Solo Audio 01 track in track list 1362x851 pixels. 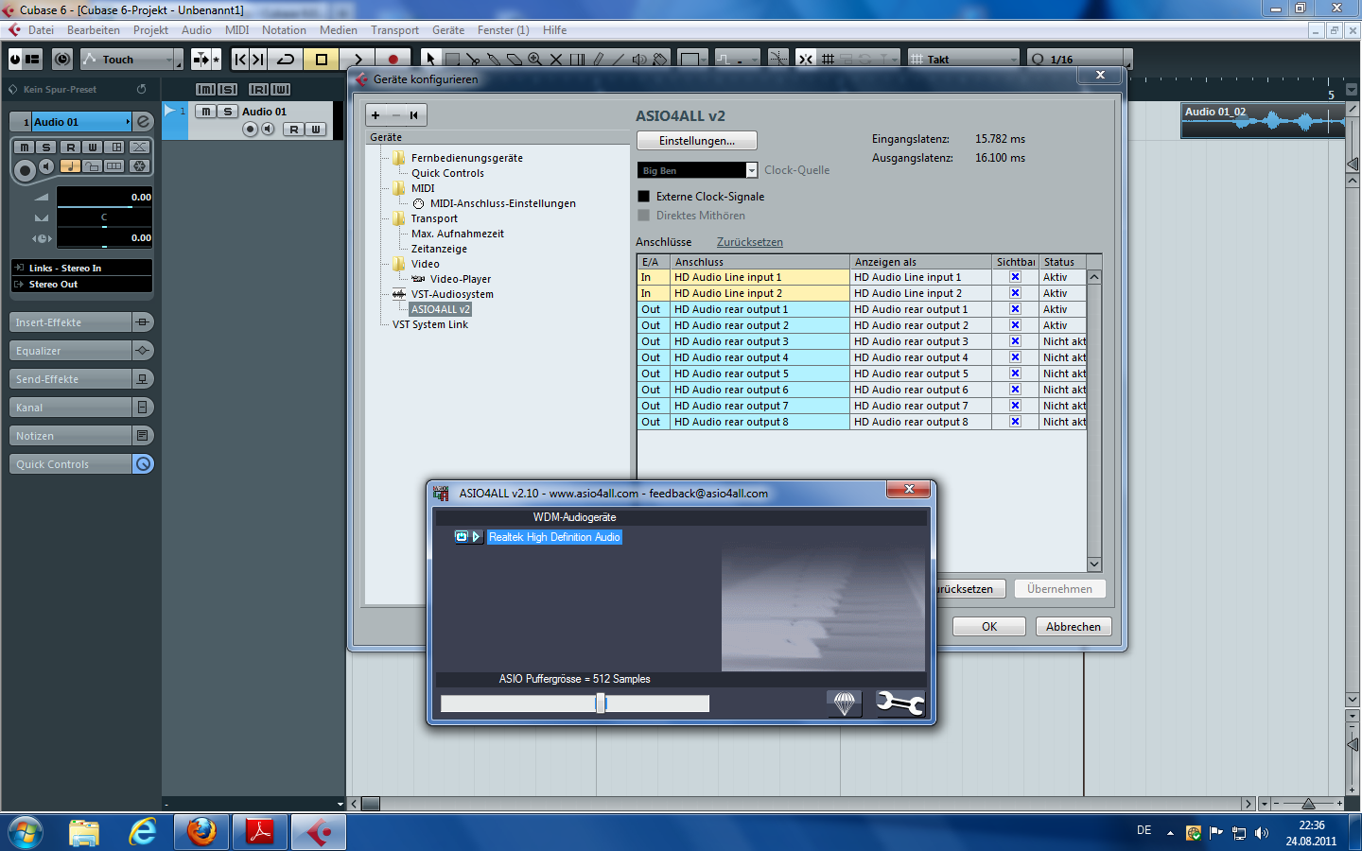pos(227,112)
